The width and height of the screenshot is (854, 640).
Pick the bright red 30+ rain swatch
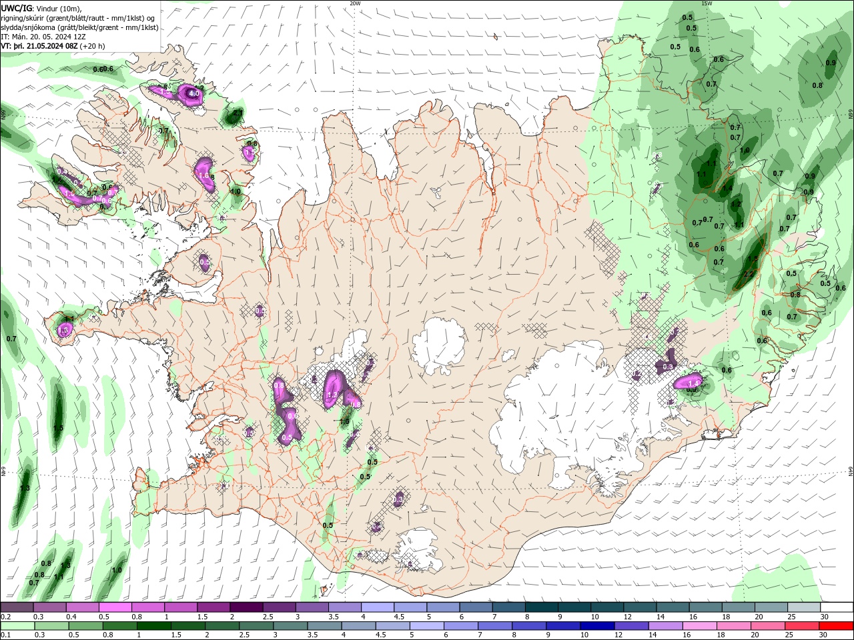(x=837, y=626)
